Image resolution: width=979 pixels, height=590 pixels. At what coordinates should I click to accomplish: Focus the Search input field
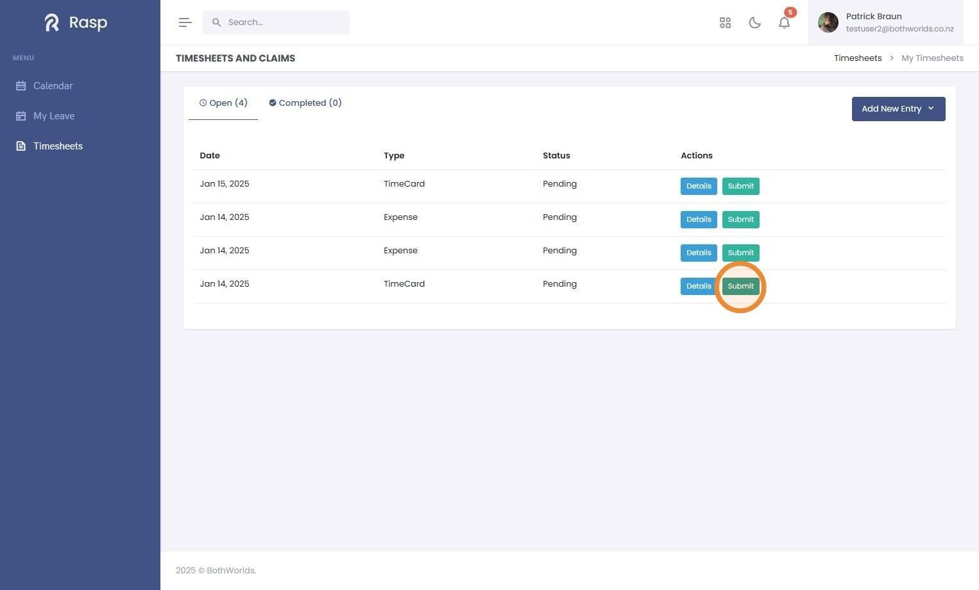coord(276,22)
